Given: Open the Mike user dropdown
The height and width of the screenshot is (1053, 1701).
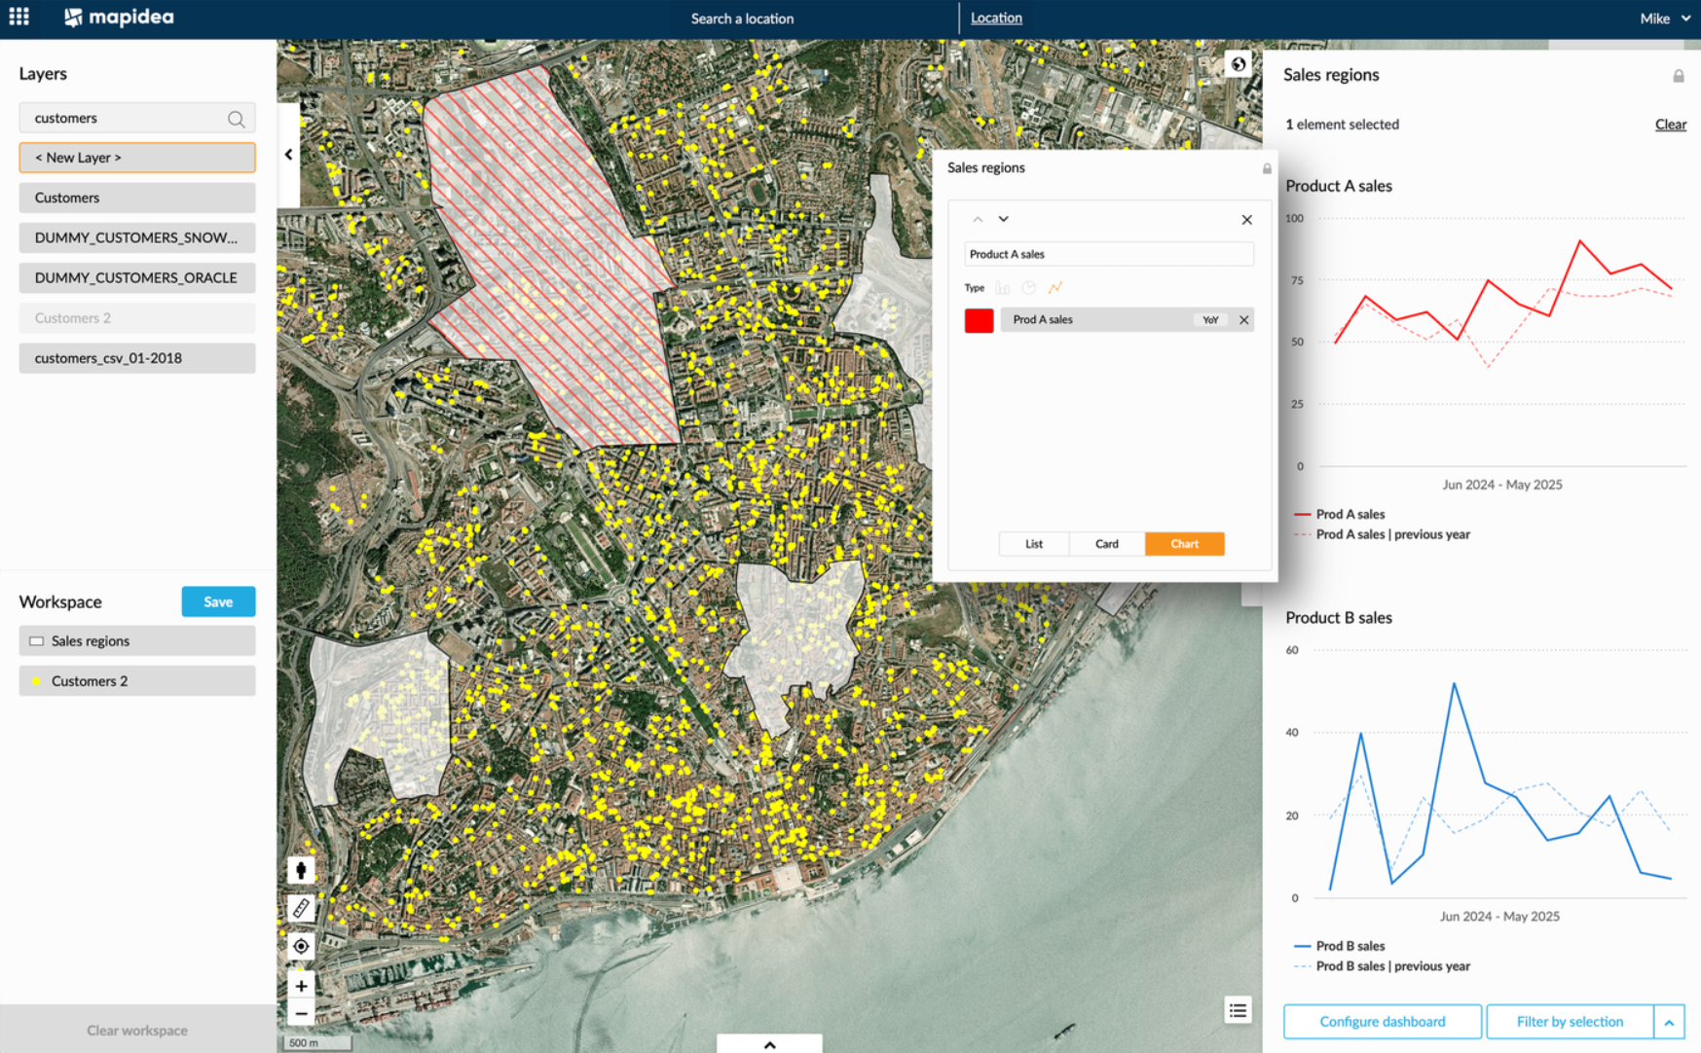Looking at the screenshot, I should [x=1664, y=18].
